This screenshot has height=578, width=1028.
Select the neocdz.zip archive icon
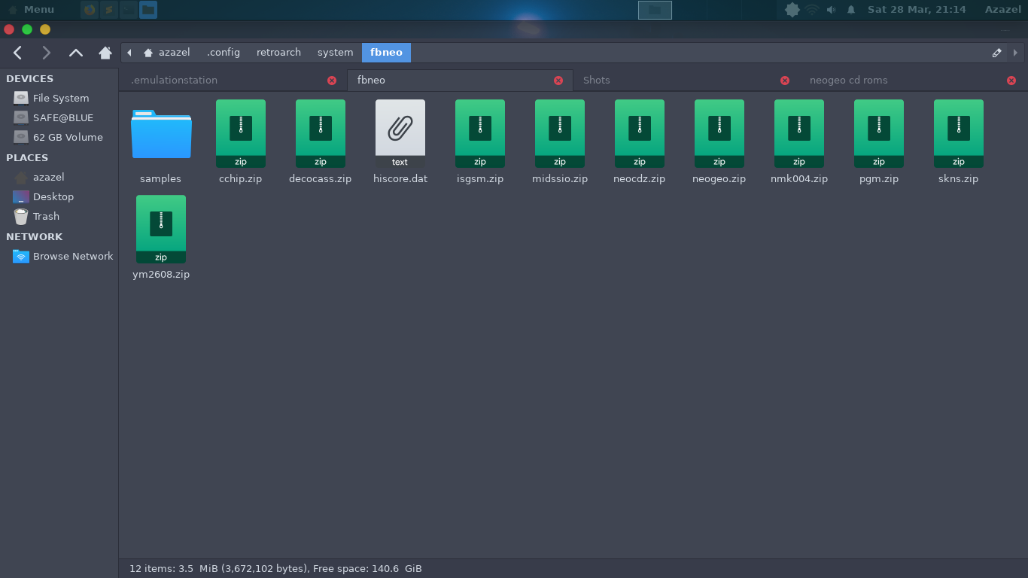coord(640,133)
